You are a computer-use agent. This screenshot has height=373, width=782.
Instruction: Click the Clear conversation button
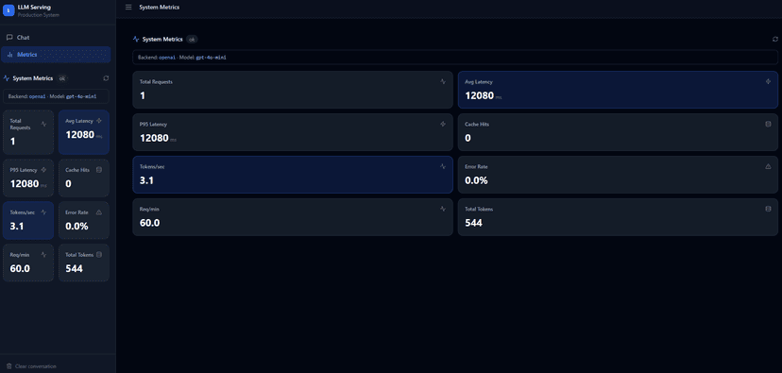(x=31, y=366)
